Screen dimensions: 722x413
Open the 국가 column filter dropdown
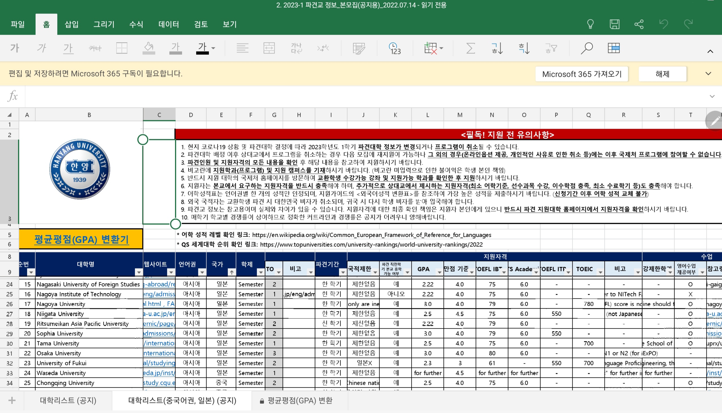pos(231,272)
